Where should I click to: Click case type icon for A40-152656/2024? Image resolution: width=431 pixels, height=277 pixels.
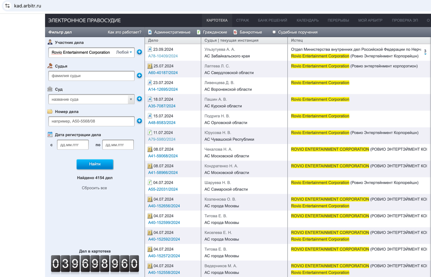[150, 199]
